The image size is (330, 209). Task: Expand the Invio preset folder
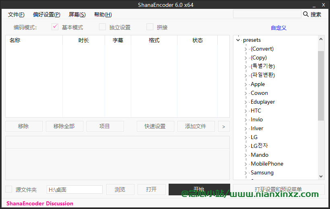click(x=245, y=120)
